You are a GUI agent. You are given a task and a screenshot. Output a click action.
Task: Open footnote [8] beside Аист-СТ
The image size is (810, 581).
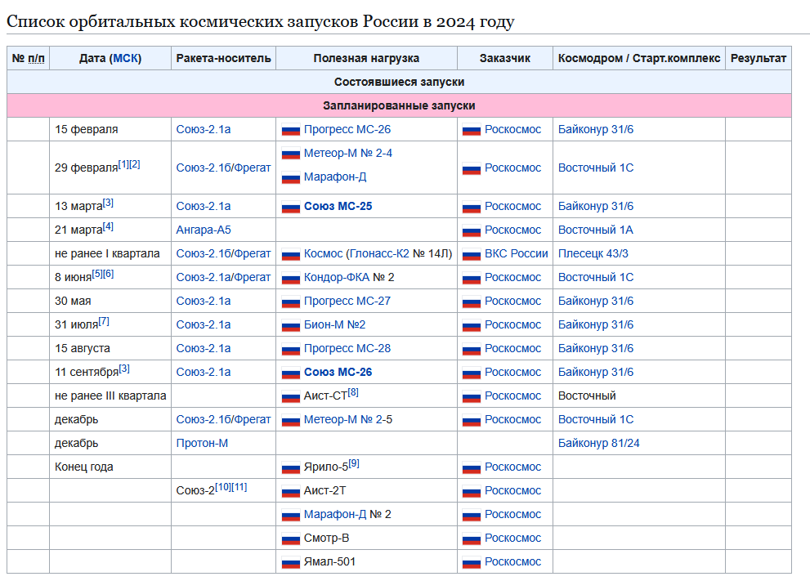click(353, 392)
